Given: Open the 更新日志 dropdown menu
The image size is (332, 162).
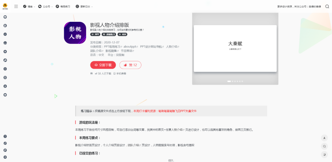Looking at the screenshot, I should coord(84,6).
